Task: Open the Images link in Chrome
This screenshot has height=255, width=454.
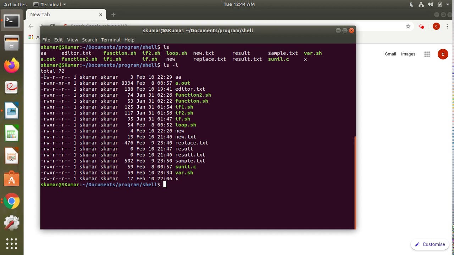Action: [408, 54]
